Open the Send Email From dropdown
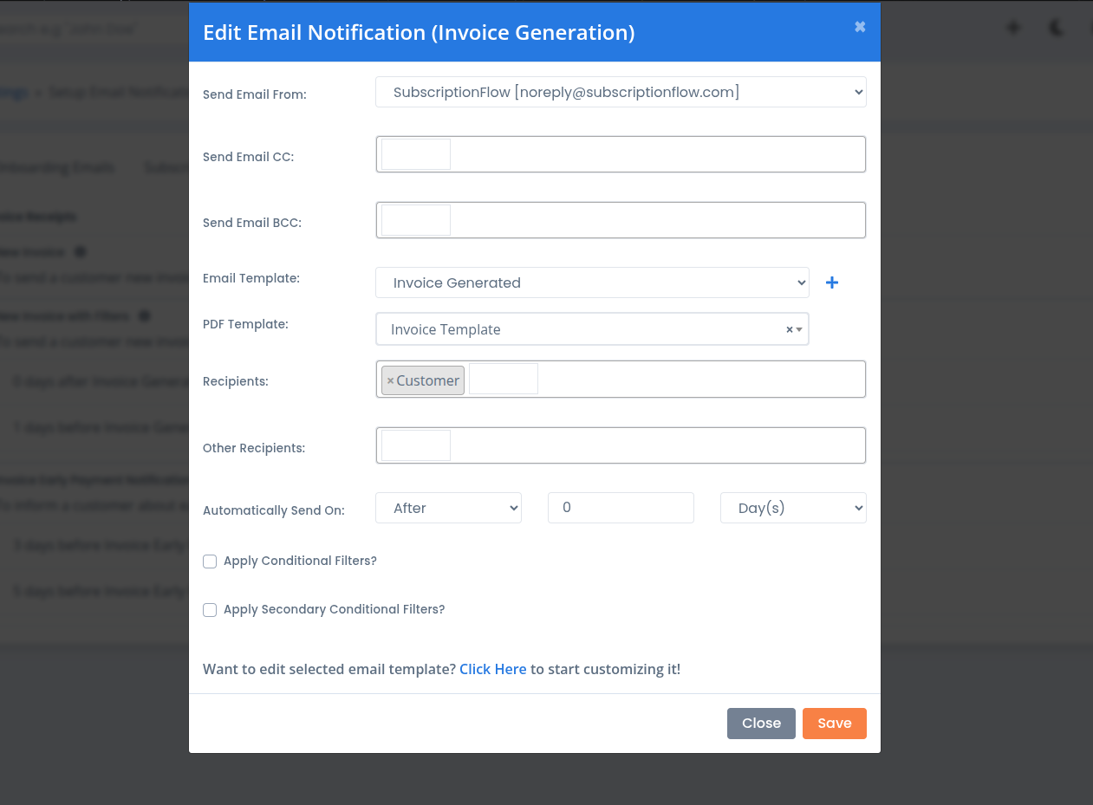The width and height of the screenshot is (1093, 805). [621, 92]
